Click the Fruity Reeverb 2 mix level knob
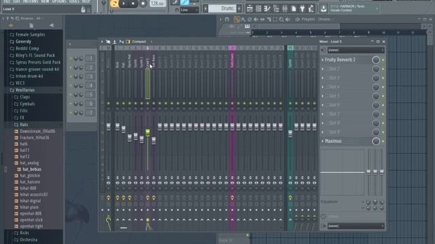The height and width of the screenshot is (244, 435). click(376, 60)
